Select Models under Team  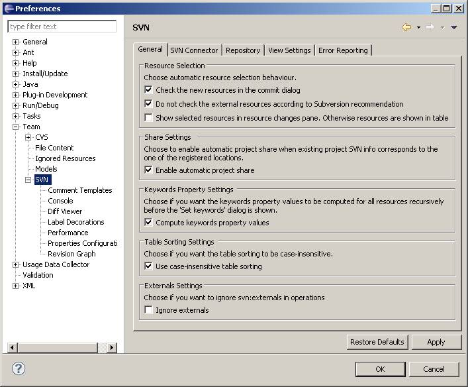(46, 169)
